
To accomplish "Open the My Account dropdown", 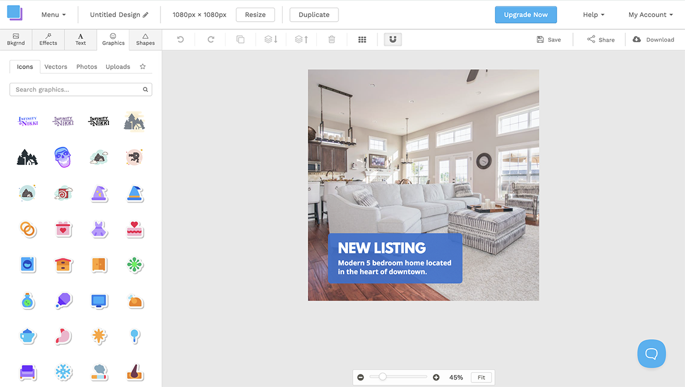I will pyautogui.click(x=650, y=15).
